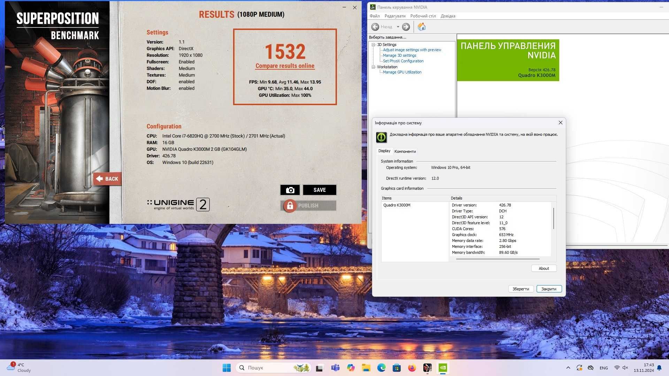Save the Superposition benchmark results
This screenshot has width=669, height=376.
pos(320,190)
